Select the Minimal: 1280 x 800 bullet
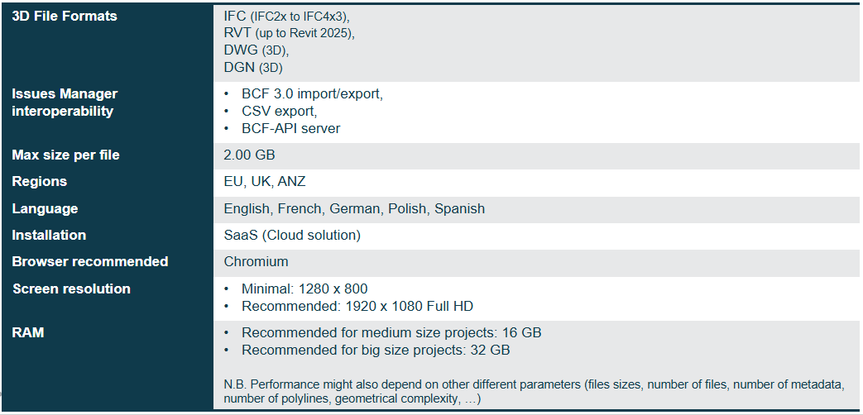The width and height of the screenshot is (863, 415). coord(304,289)
